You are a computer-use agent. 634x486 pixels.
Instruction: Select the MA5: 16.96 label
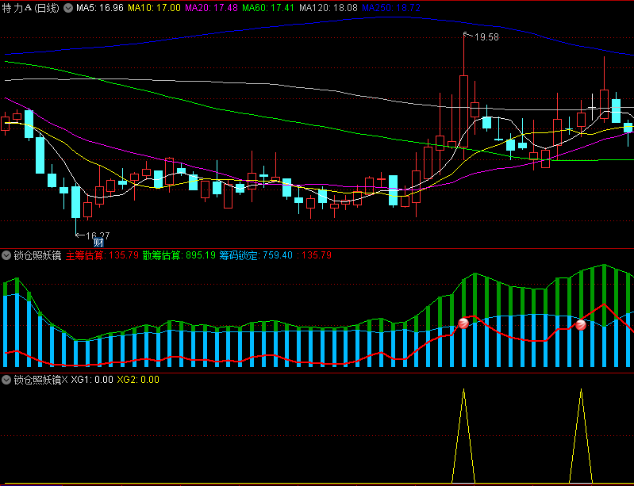100,8
